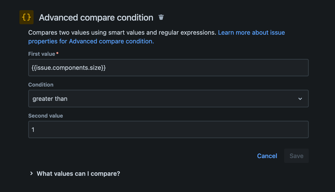The width and height of the screenshot is (335, 192).
Task: Click the {{issue.components.size}} smart value text
Action: pos(69,68)
